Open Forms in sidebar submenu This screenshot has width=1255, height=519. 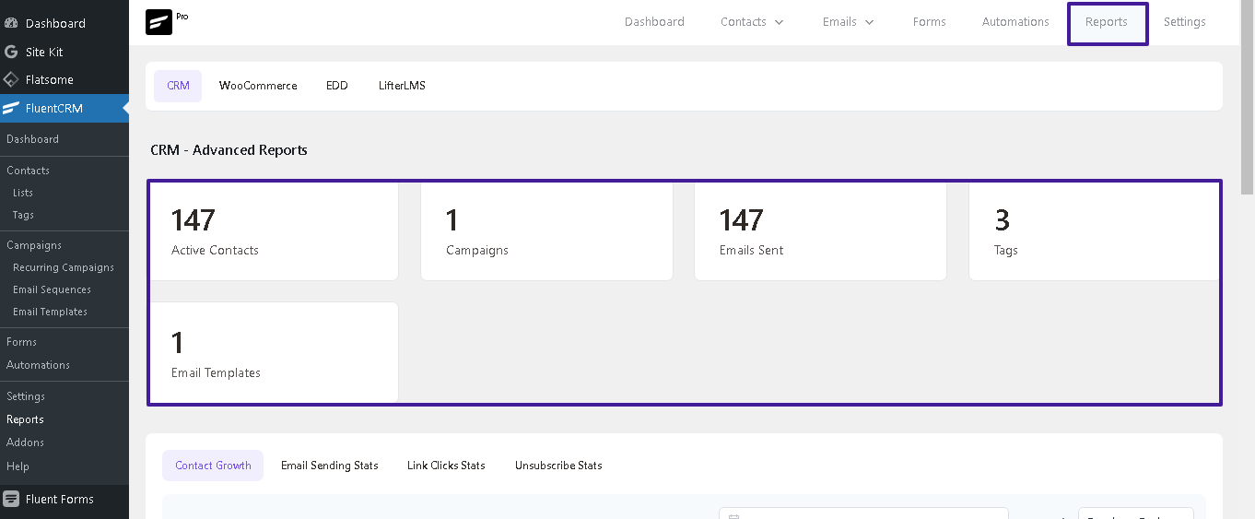coord(21,342)
